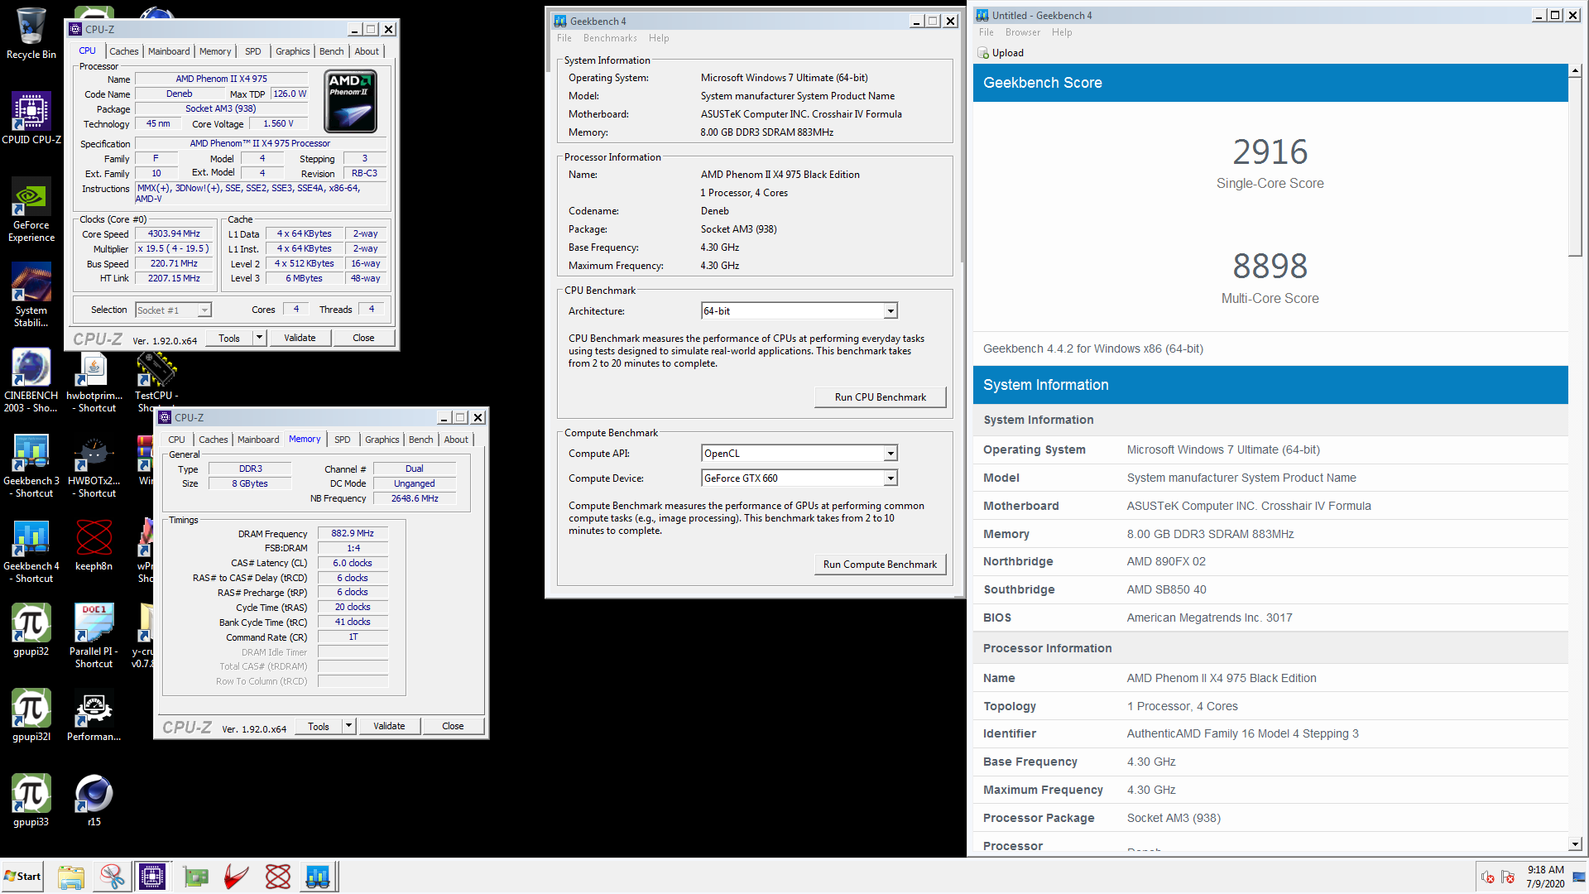1589x894 pixels.
Task: Expand Tools arrow in top CPU-Z window
Action: [259, 338]
